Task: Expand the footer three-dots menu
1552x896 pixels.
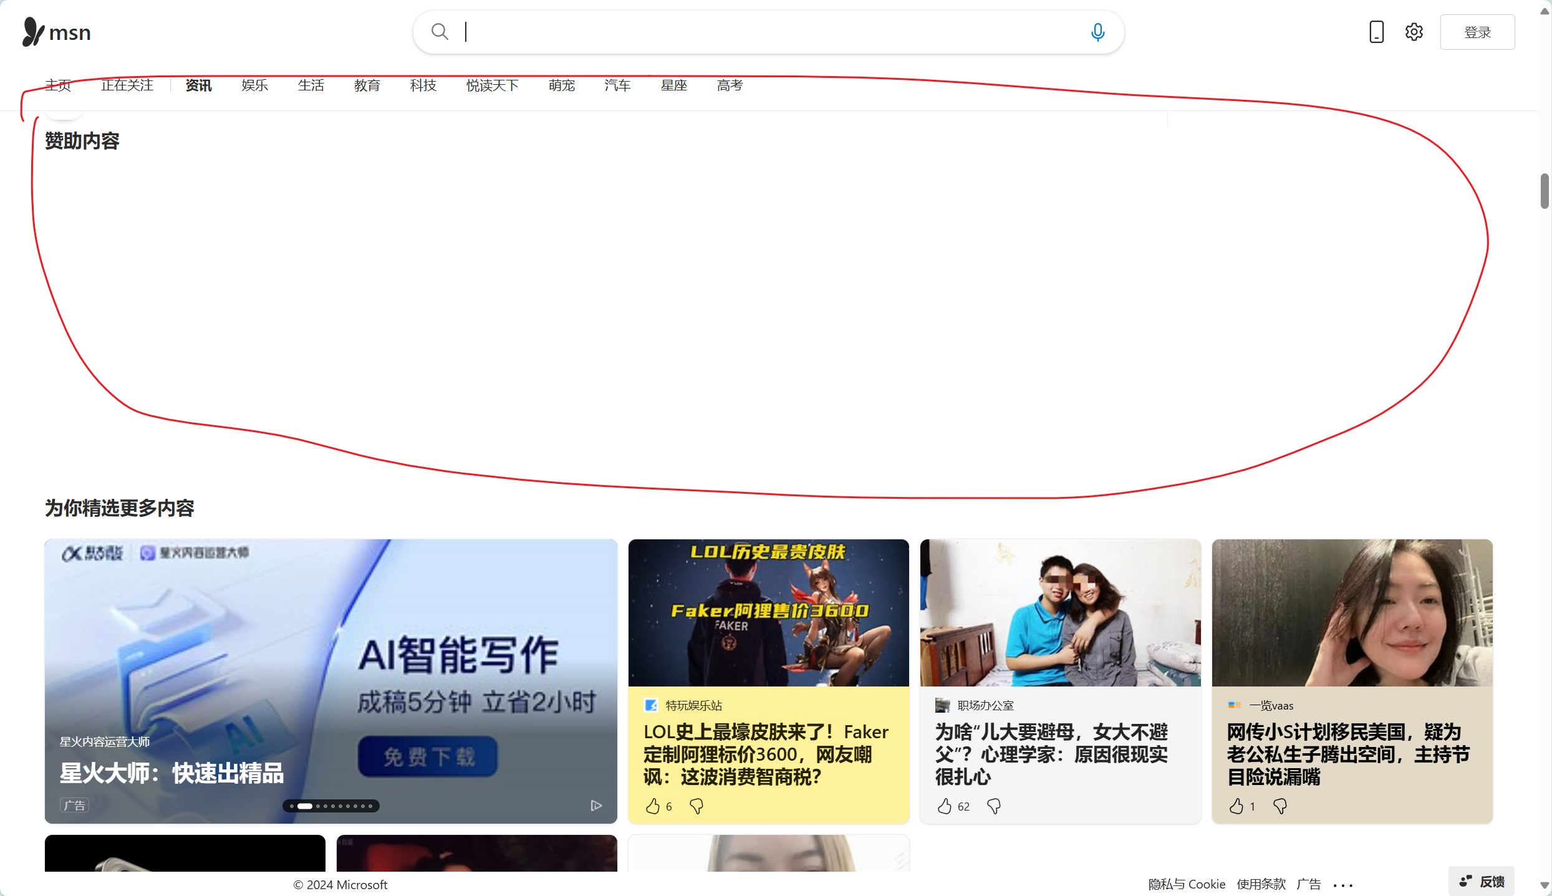Action: tap(1342, 885)
